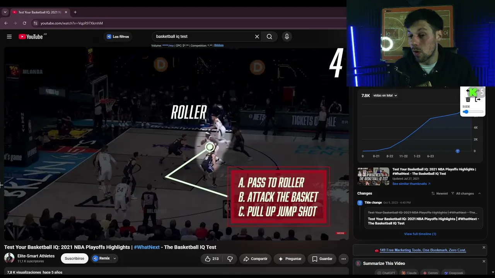Click the Remix button
The image size is (495, 278).
point(102,258)
